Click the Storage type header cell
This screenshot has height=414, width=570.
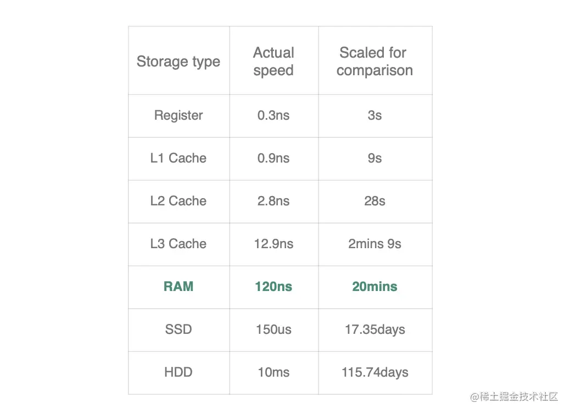point(178,61)
